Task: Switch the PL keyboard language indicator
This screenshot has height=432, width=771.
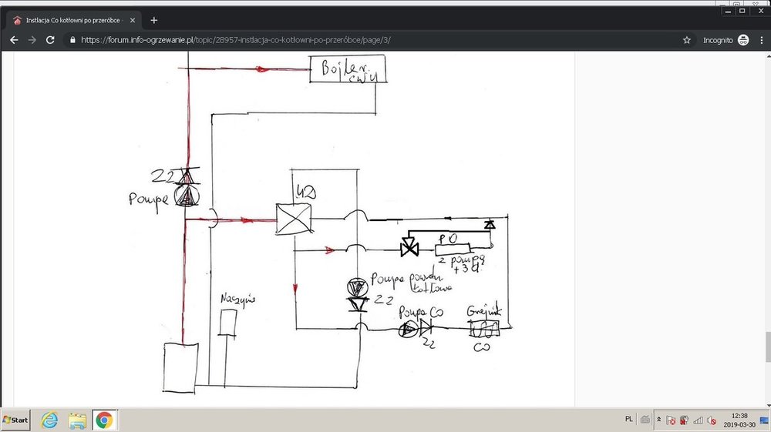Action: (629, 419)
